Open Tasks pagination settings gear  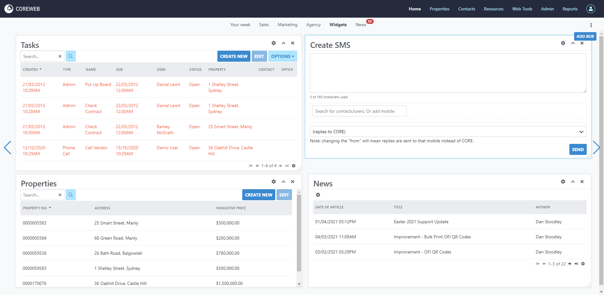click(x=294, y=166)
